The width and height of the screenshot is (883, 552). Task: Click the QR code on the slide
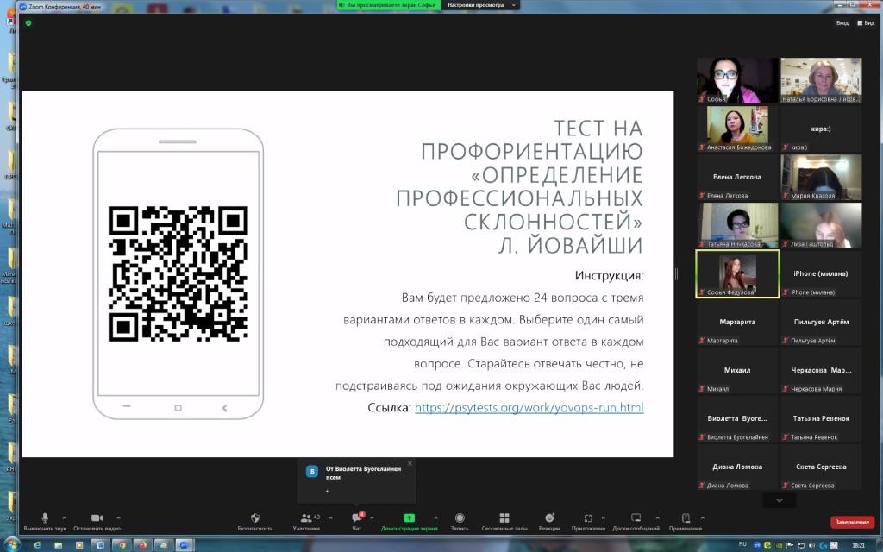tap(178, 273)
